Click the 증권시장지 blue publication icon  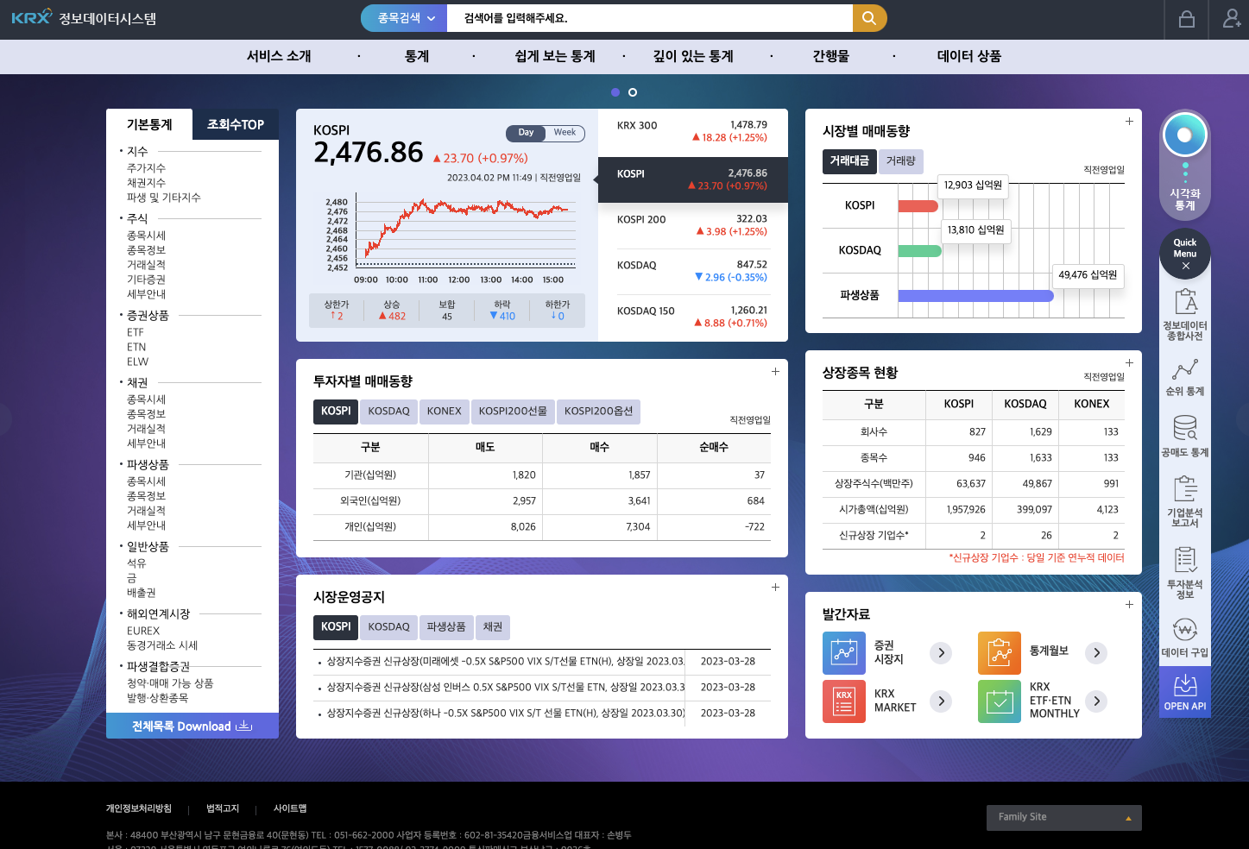pos(844,653)
